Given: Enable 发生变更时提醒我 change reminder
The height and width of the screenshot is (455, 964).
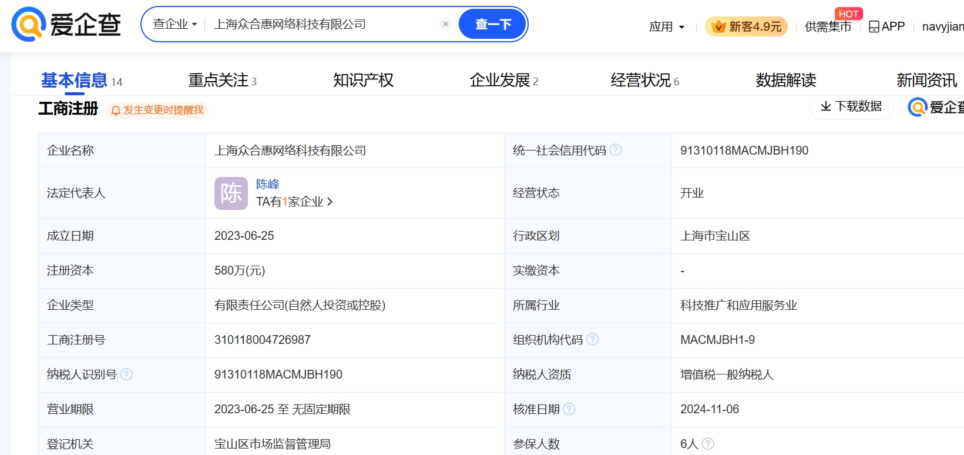Looking at the screenshot, I should (157, 110).
